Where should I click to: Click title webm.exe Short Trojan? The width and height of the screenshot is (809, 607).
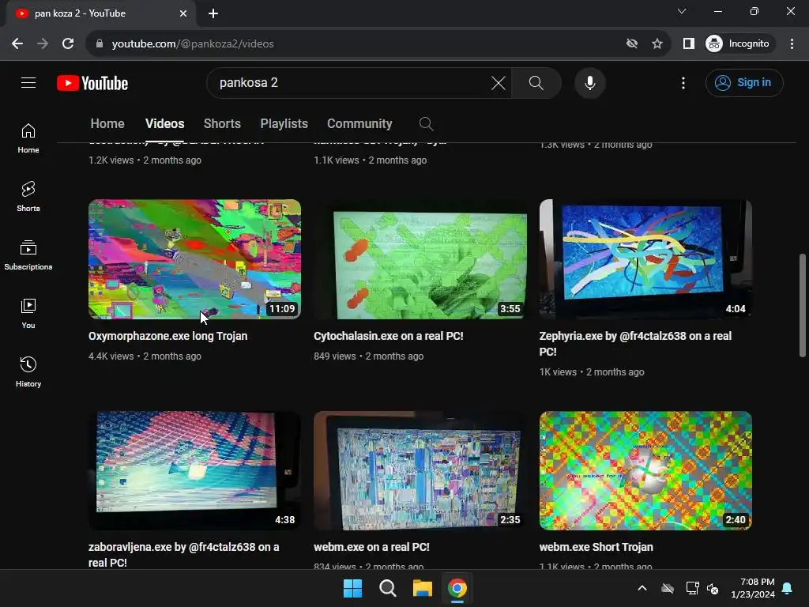click(x=596, y=547)
